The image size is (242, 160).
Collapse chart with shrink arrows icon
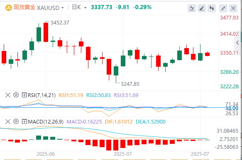223,8
